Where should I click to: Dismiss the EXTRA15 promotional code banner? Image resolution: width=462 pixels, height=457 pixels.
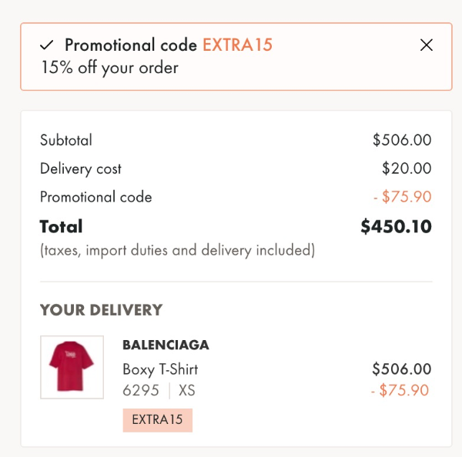click(426, 45)
